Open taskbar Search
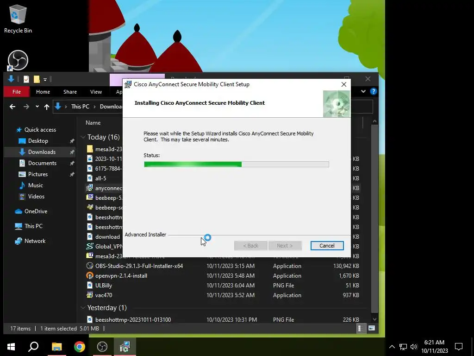This screenshot has width=474, height=356. tap(33, 347)
